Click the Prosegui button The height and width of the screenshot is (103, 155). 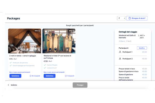(x=80, y=85)
